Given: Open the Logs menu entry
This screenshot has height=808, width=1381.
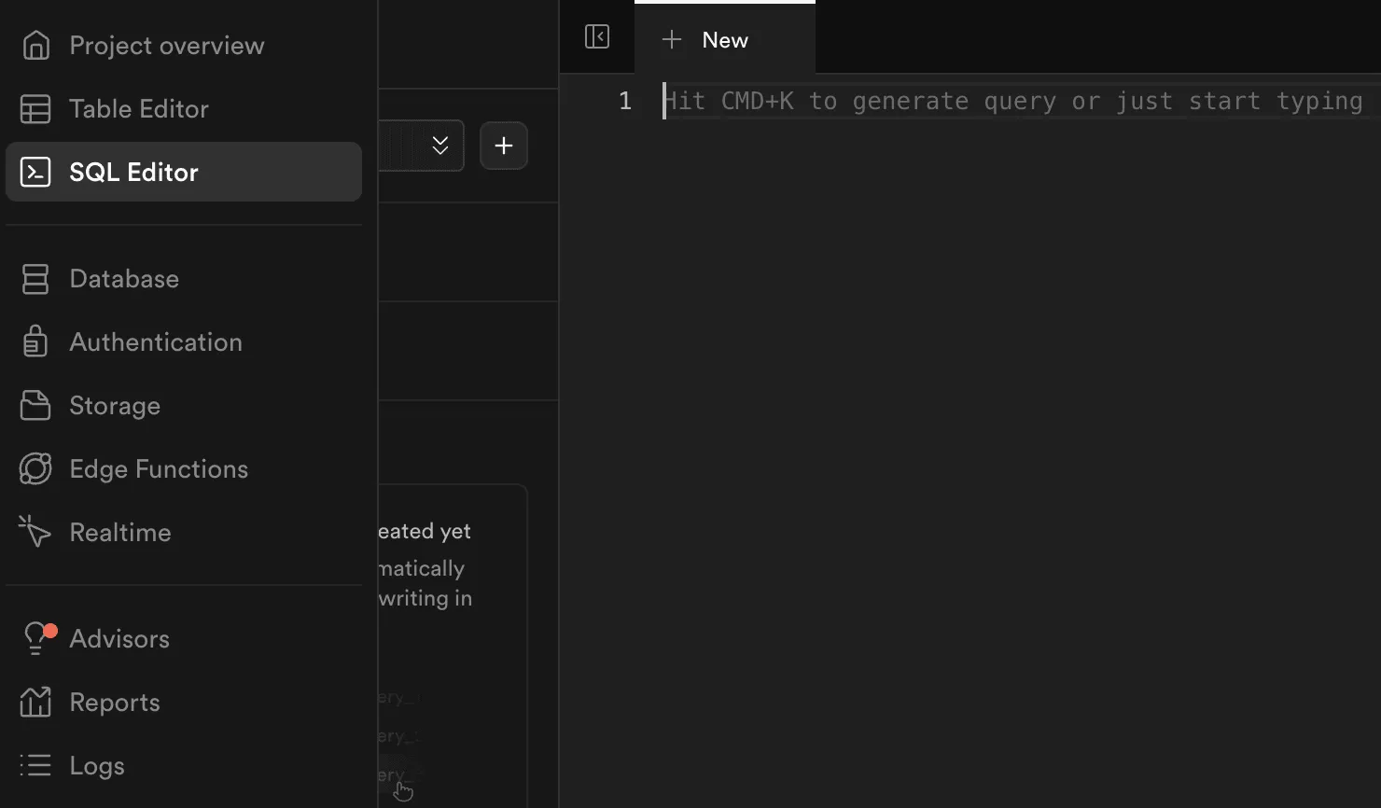Looking at the screenshot, I should point(97,765).
